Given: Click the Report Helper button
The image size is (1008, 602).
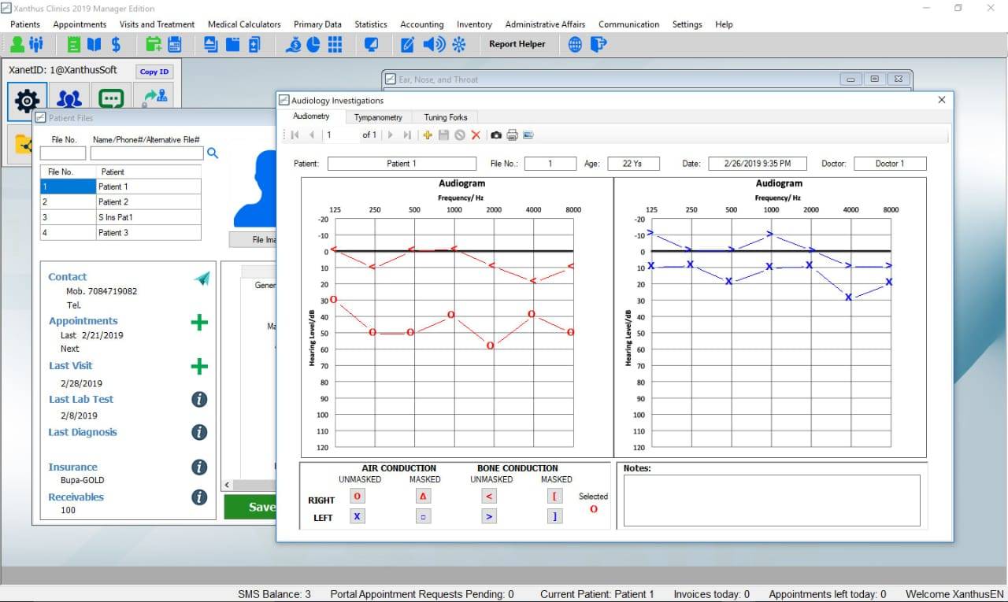Looking at the screenshot, I should (x=517, y=44).
